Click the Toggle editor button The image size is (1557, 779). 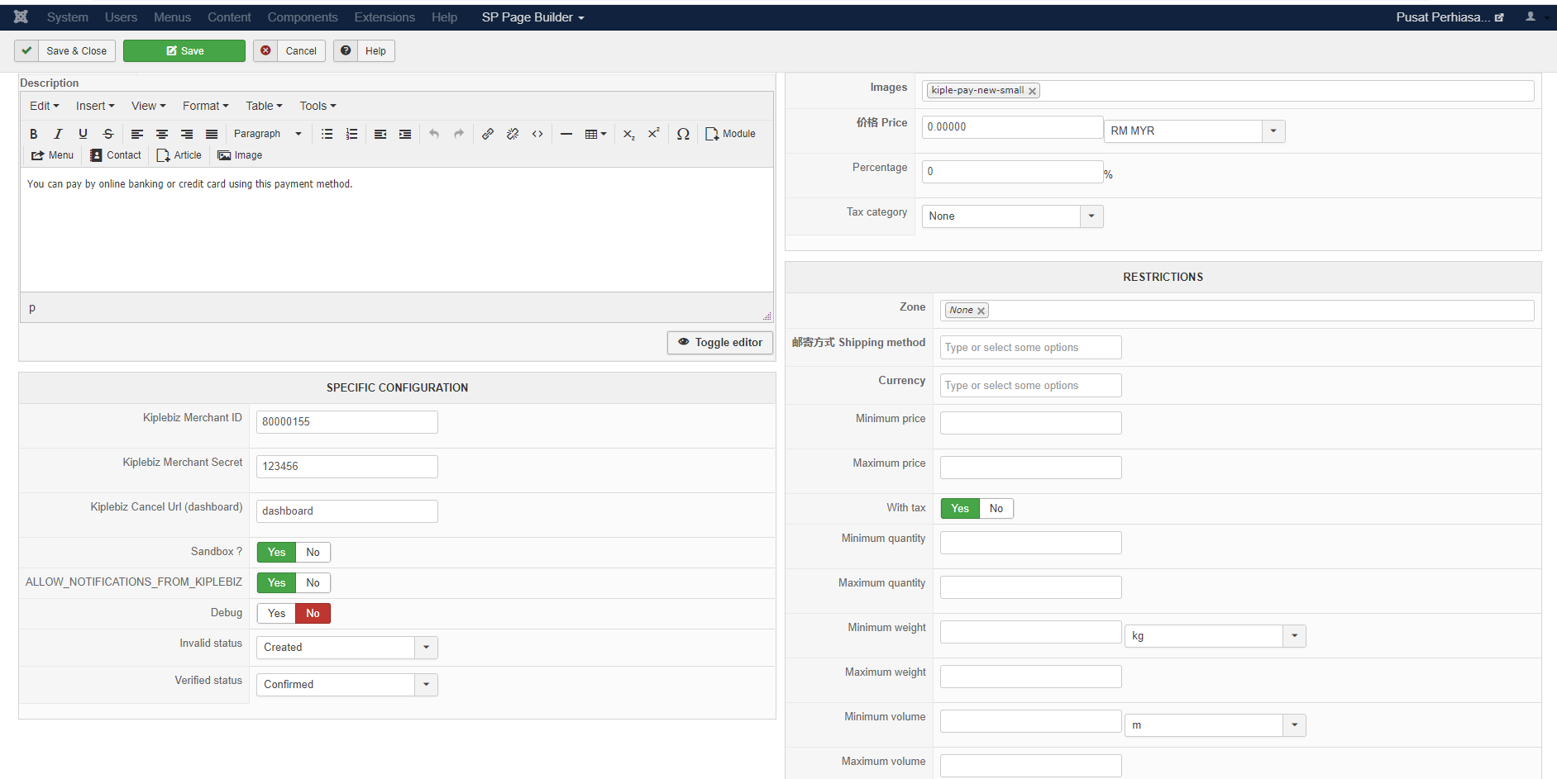720,343
